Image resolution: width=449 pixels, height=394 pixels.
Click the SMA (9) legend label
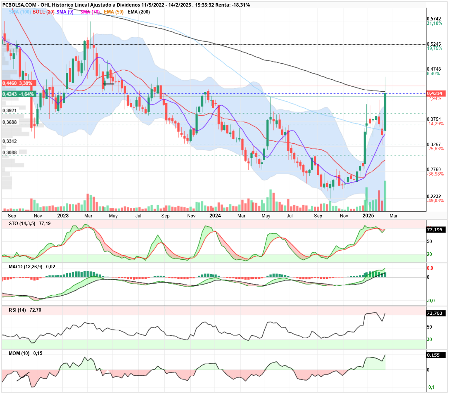point(65,12)
